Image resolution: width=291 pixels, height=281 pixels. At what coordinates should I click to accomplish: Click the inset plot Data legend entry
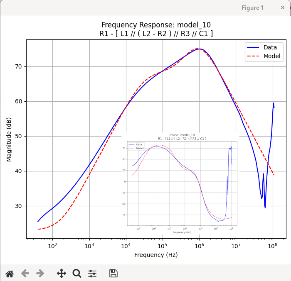pos(139,144)
